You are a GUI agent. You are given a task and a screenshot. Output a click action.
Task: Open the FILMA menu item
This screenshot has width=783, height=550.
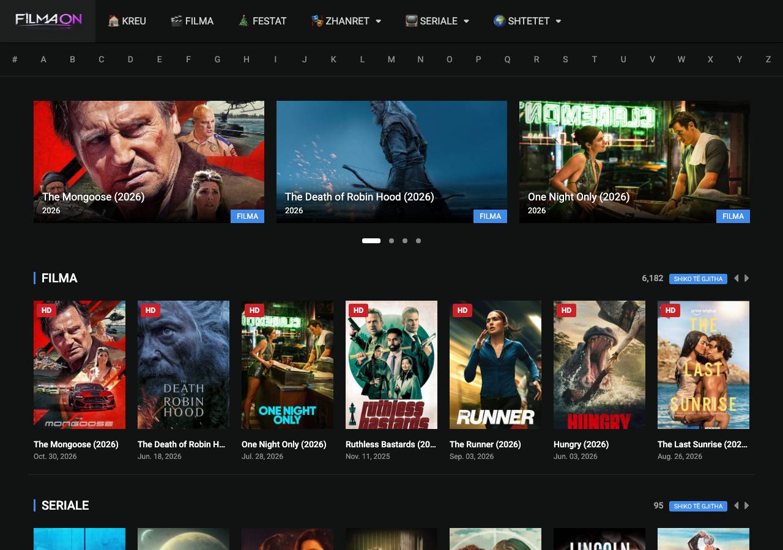pyautogui.click(x=192, y=21)
